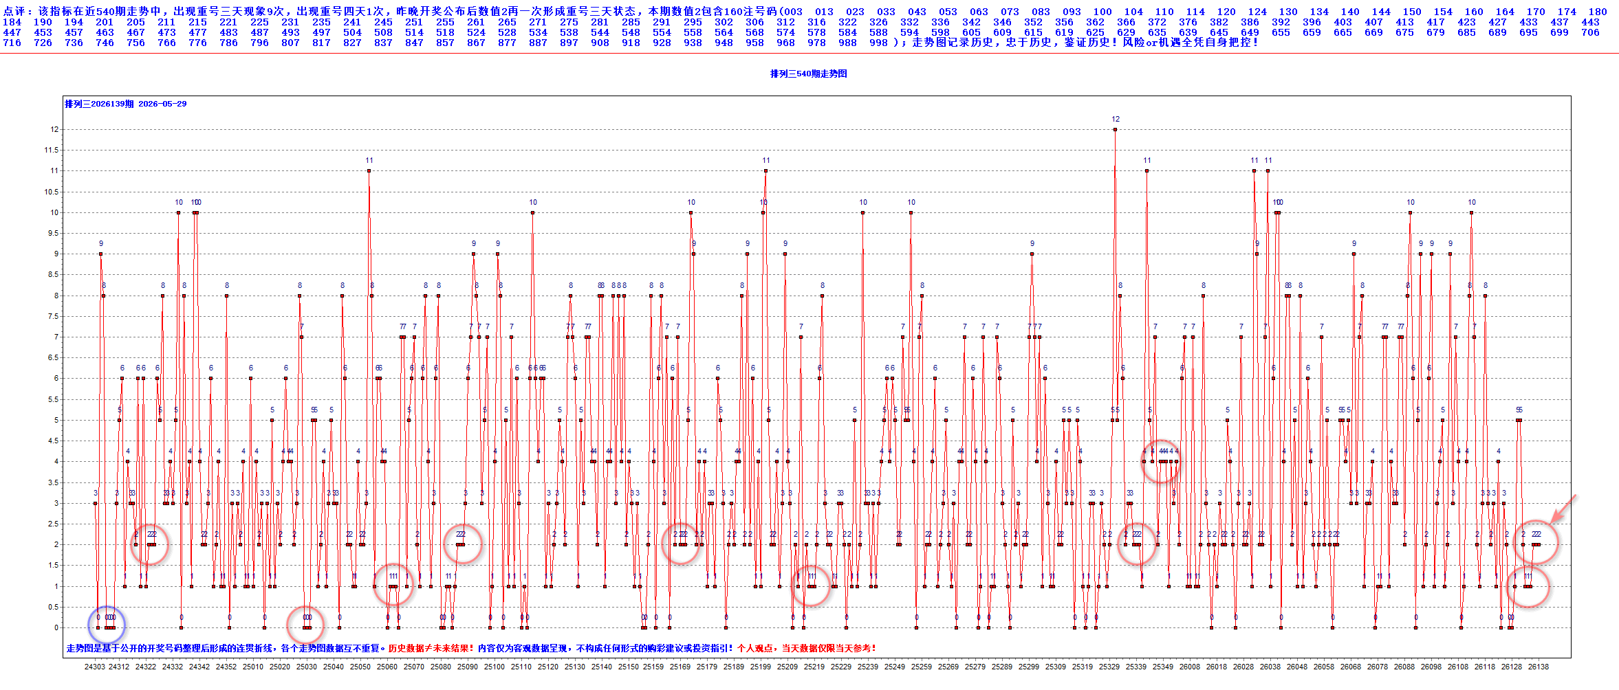Click the red arrow pointing at the last circle

tap(1564, 509)
